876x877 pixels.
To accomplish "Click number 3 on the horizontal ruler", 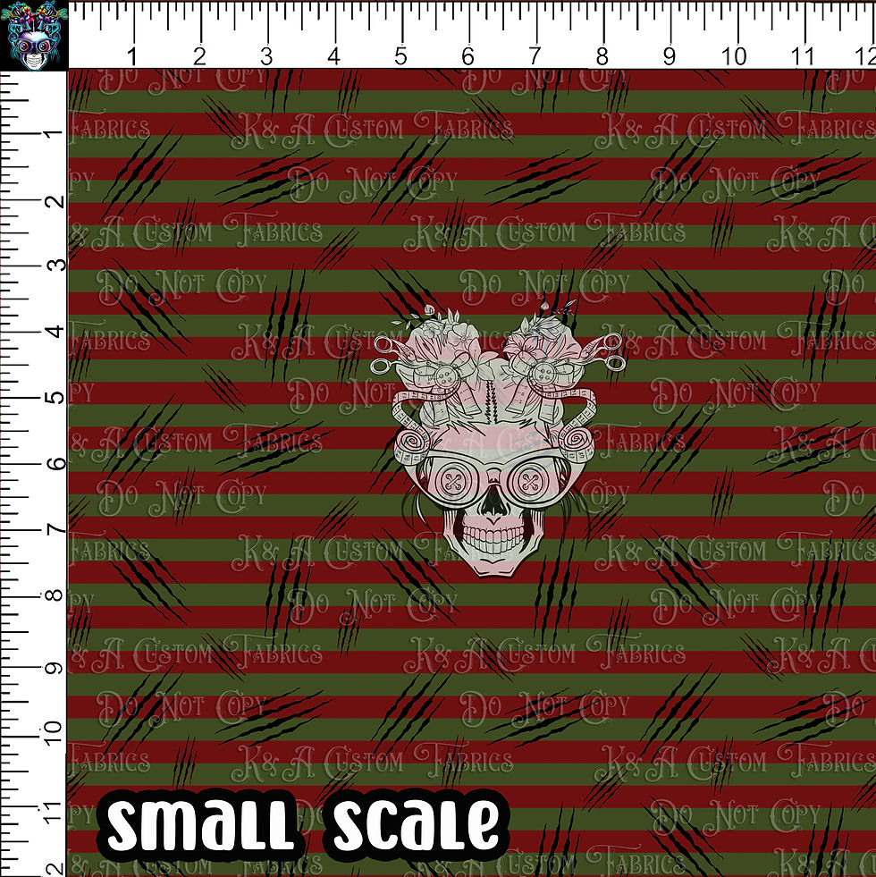I will 266,56.
